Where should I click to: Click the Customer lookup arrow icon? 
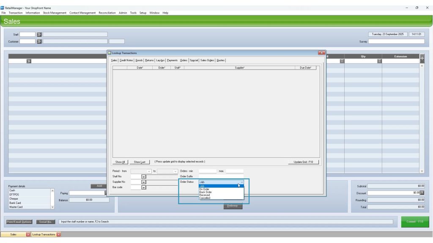click(39, 41)
